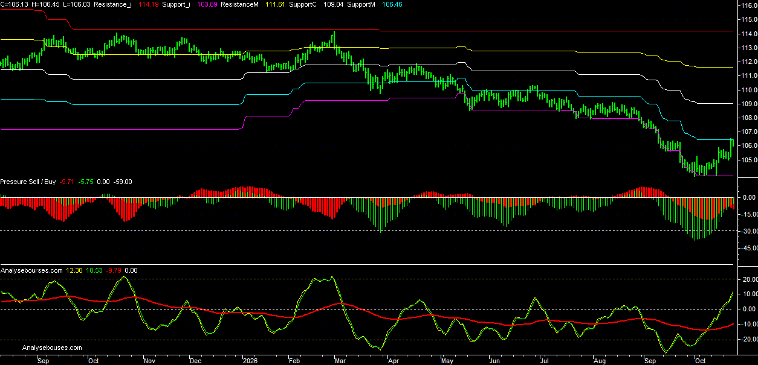Click the 10.00 oscillator axis label
The width and height of the screenshot is (758, 365).
(x=750, y=294)
